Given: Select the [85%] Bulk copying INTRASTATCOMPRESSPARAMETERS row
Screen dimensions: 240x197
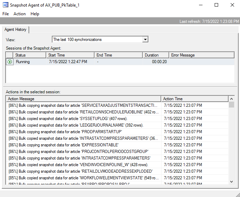Looking at the screenshot, I should pos(117,158).
